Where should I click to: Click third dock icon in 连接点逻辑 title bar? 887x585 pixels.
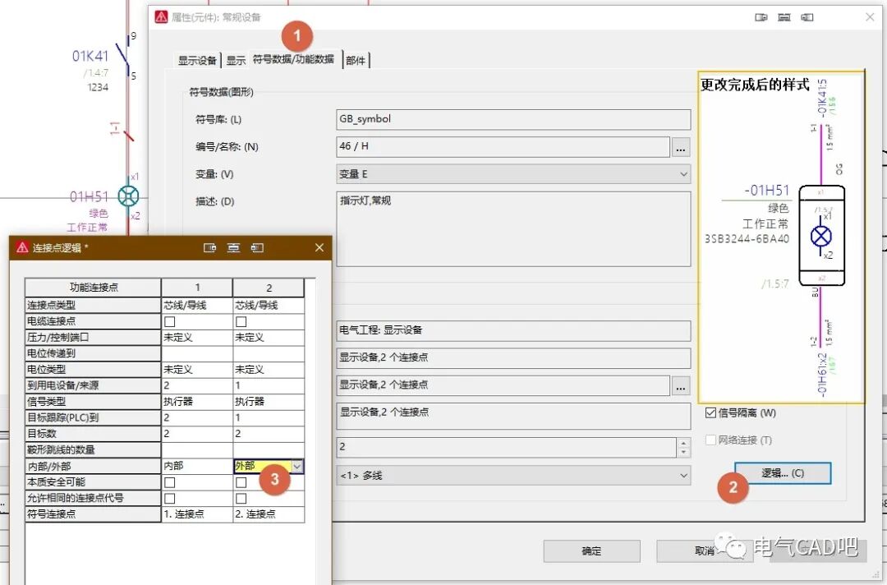(x=257, y=248)
